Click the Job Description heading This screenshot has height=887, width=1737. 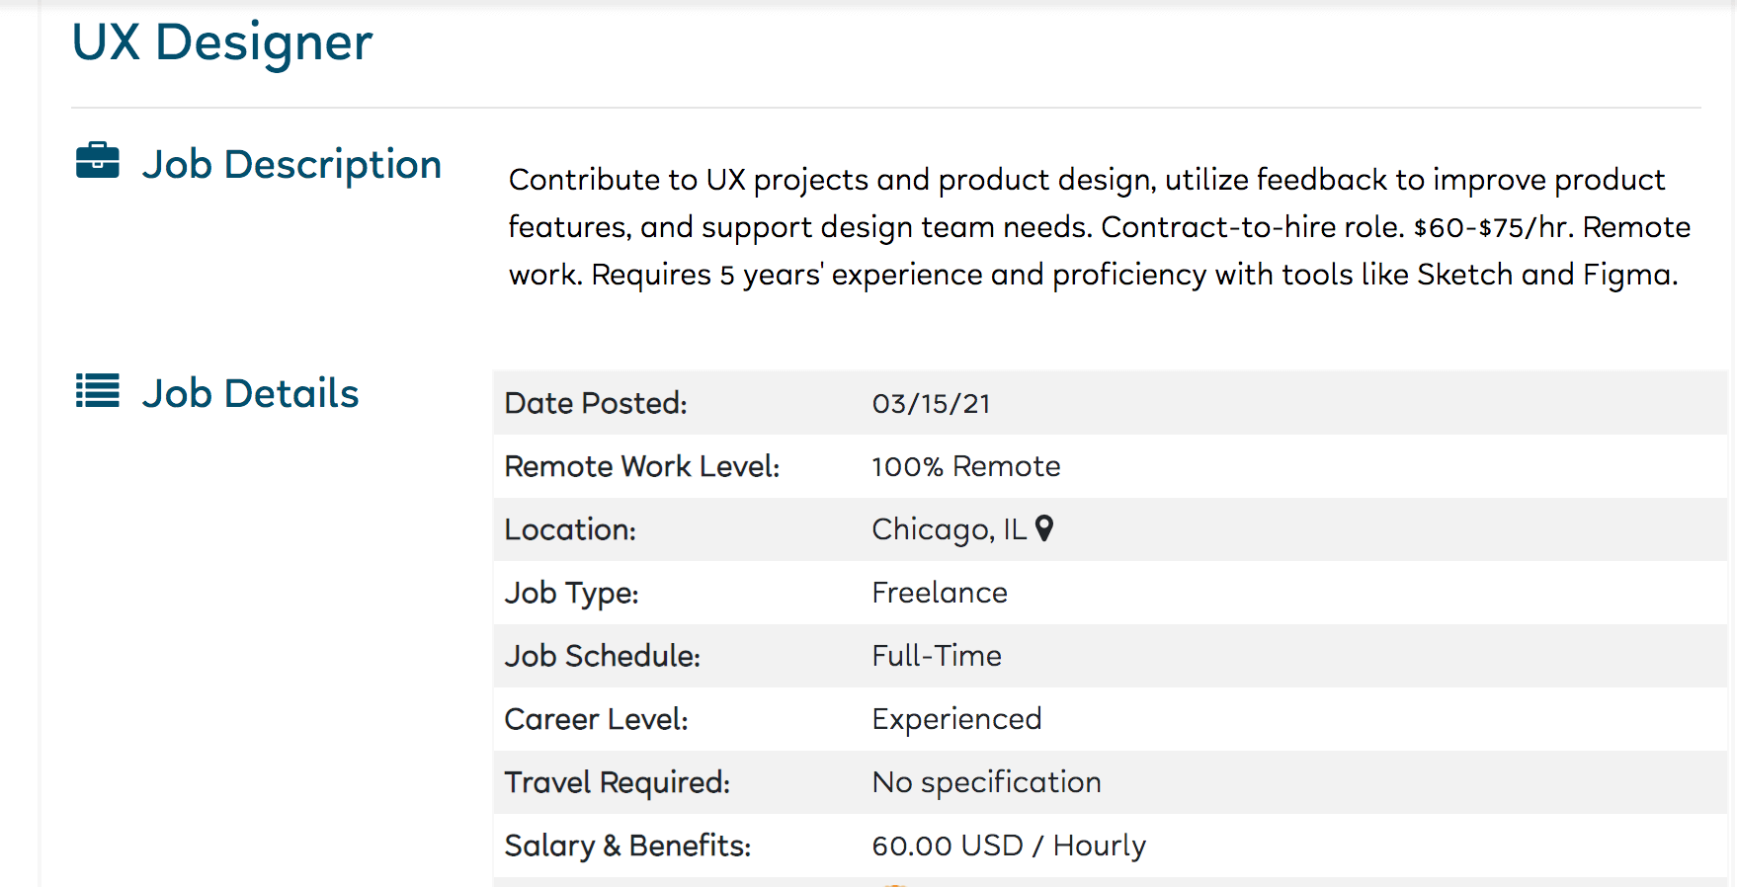click(x=291, y=165)
